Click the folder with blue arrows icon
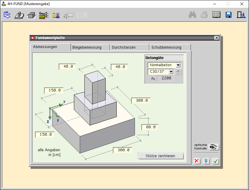The width and height of the screenshot is (249, 190). [x=56, y=15]
